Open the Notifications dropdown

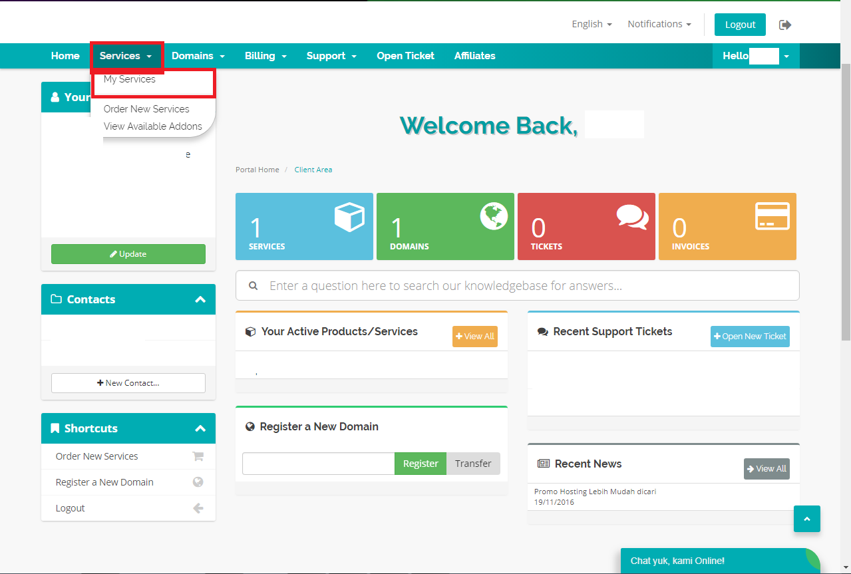(659, 24)
